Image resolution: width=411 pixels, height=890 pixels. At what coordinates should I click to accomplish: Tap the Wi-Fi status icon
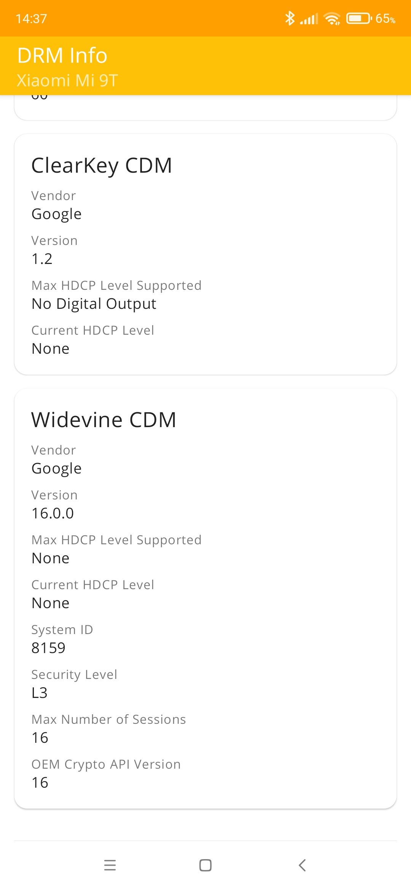(332, 18)
